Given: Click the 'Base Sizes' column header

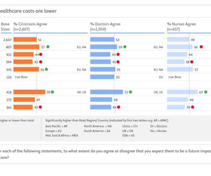Looking at the screenshot, I should [6, 27].
